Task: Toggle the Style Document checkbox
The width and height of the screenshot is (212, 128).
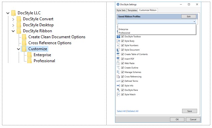Action: pyautogui.click(x=122, y=50)
